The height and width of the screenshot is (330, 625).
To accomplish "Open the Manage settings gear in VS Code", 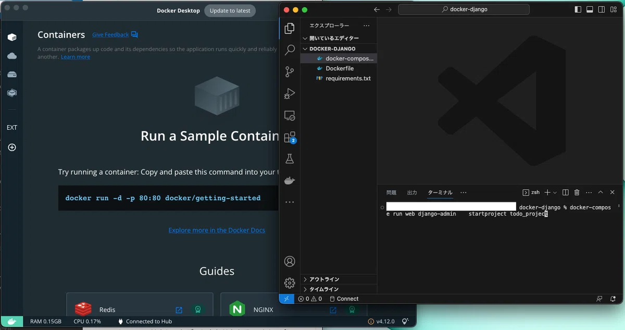I will point(290,283).
